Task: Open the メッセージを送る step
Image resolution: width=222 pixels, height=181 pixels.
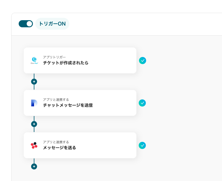Action: (80, 145)
